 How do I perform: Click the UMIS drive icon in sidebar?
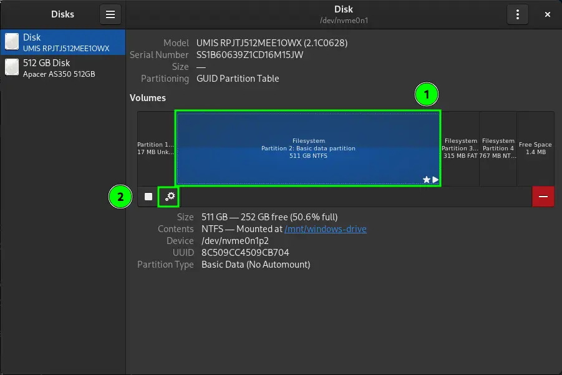[x=12, y=42]
